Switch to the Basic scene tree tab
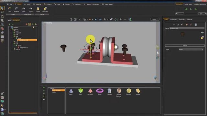The height and width of the screenshot is (116, 207). pos(9,21)
